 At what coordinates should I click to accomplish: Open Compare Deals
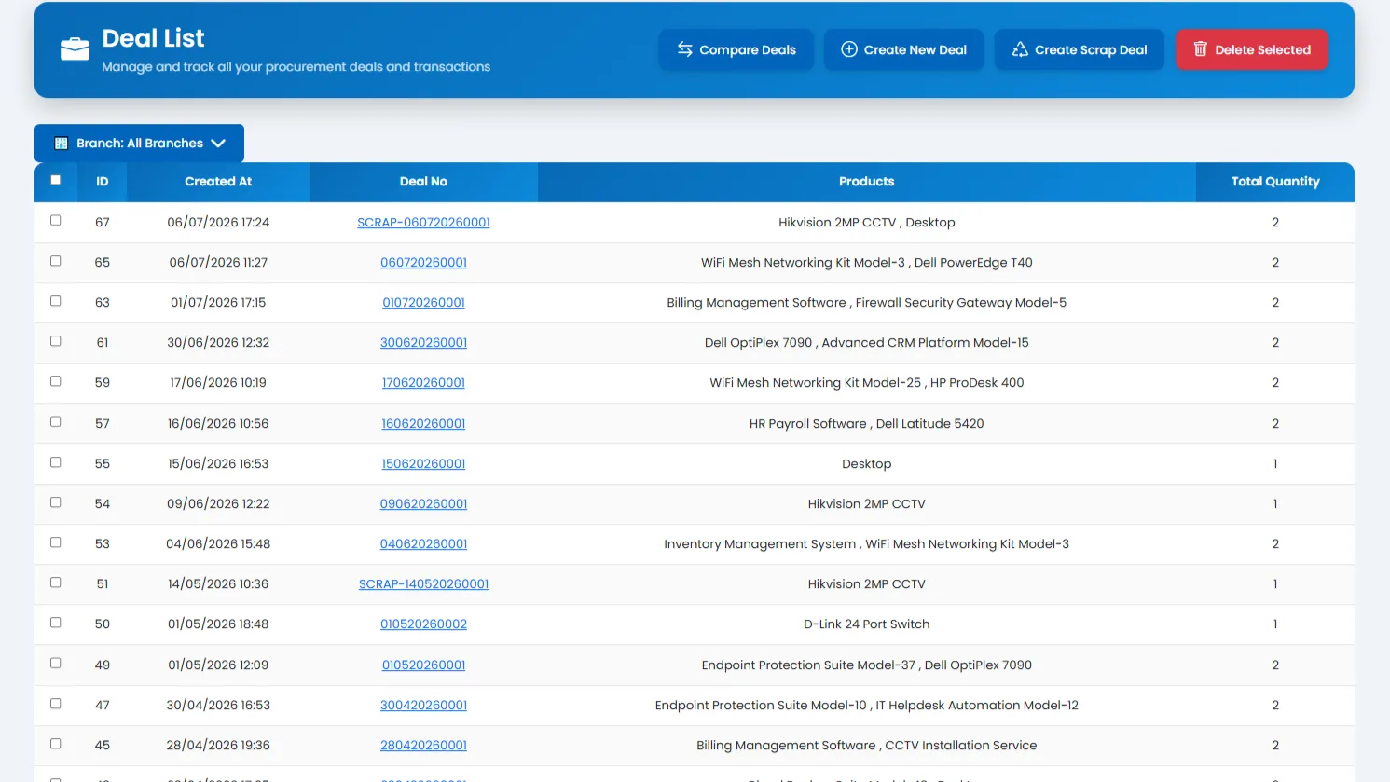(736, 49)
